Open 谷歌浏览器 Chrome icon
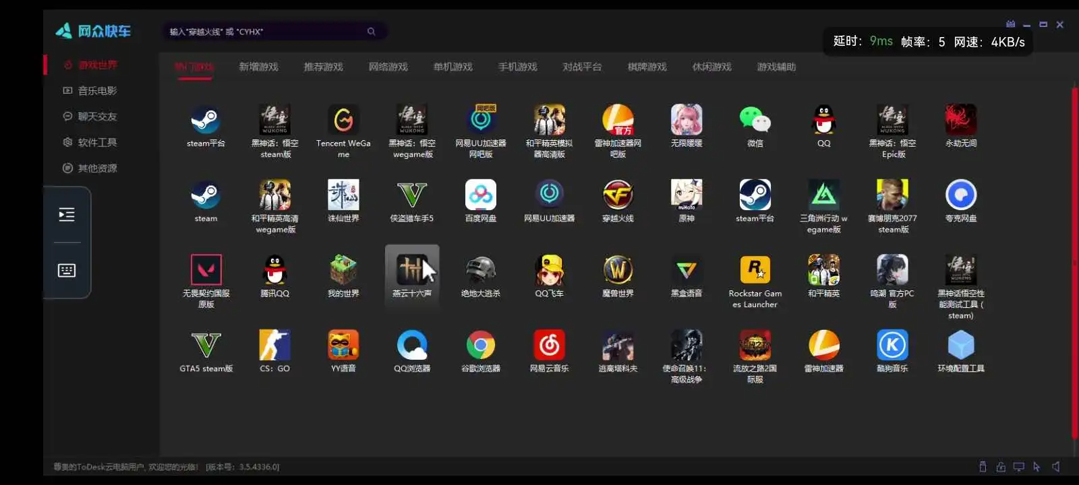 (481, 346)
